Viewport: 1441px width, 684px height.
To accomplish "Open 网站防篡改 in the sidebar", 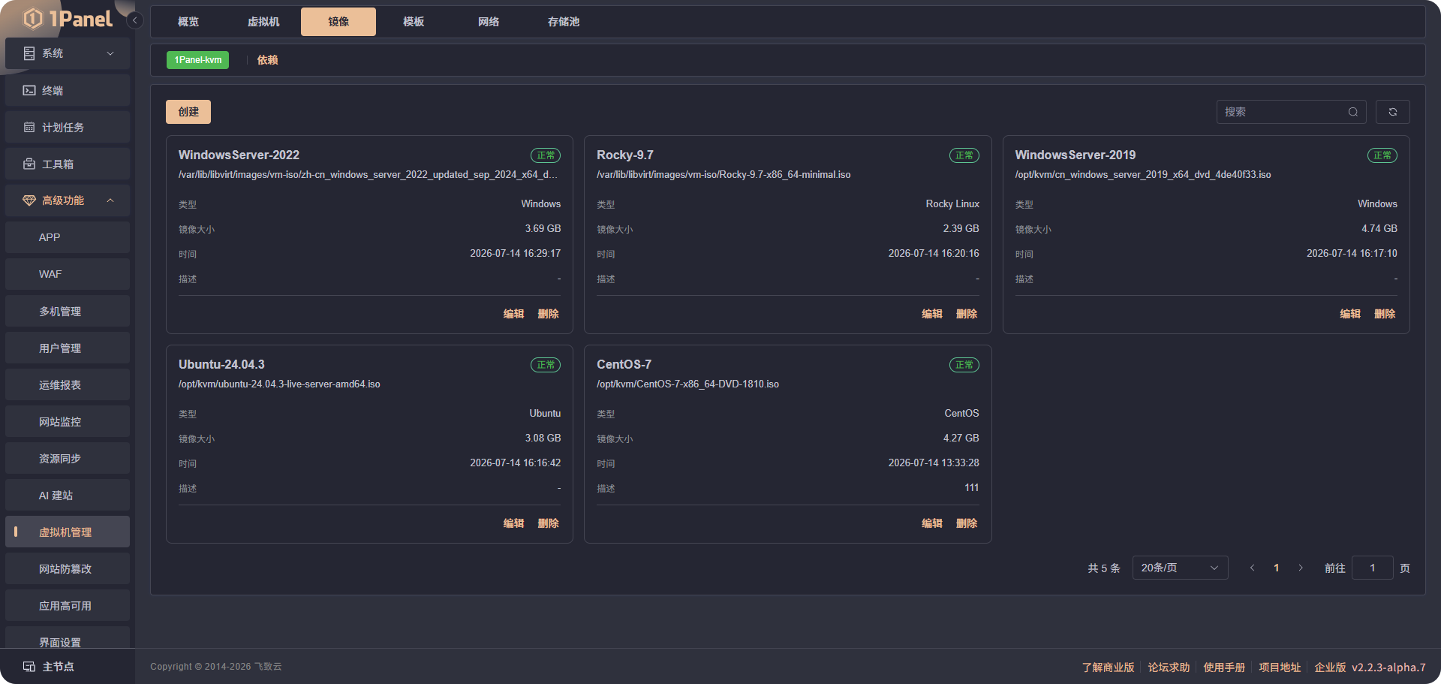I will [68, 568].
